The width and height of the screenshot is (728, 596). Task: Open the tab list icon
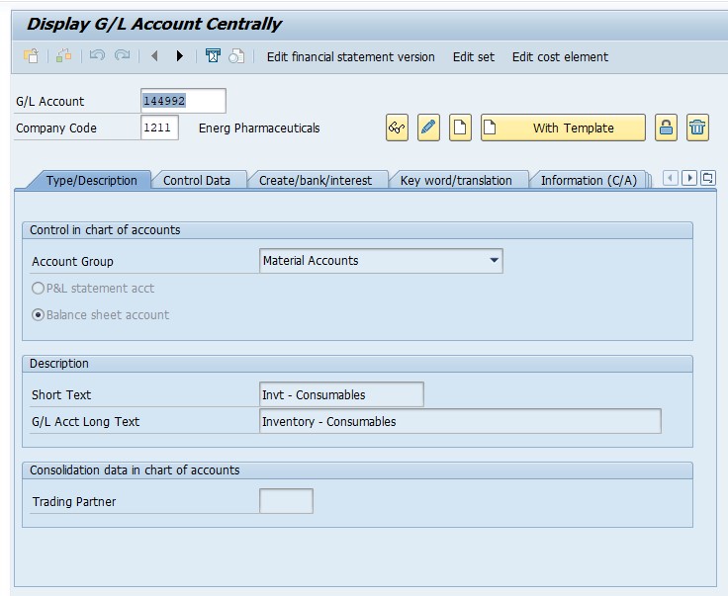[x=708, y=178]
